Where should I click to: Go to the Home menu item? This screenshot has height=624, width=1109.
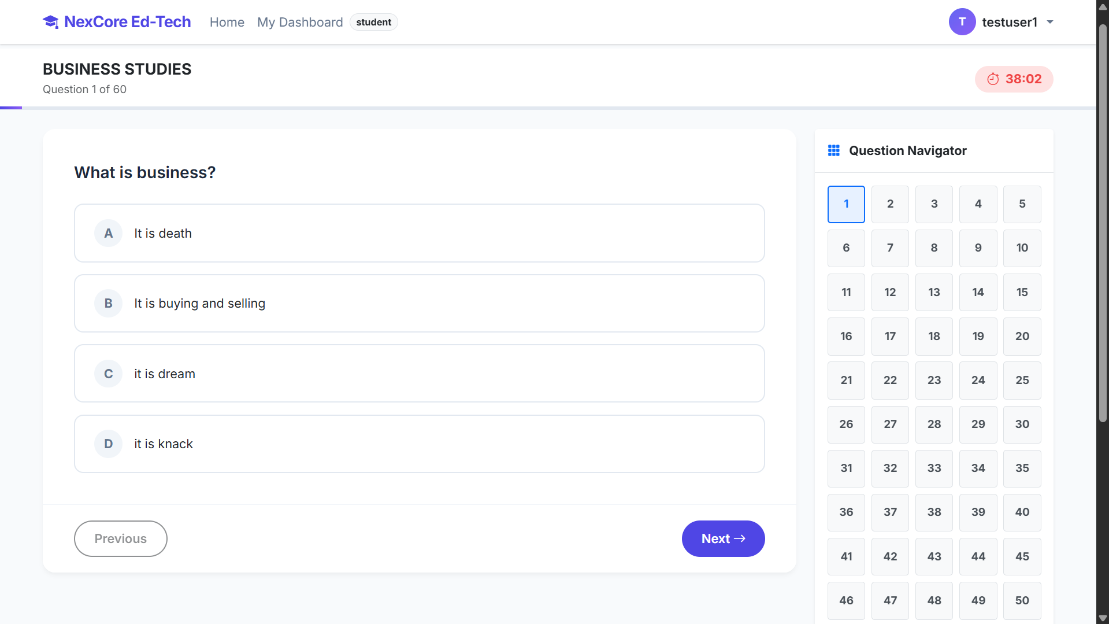[227, 23]
